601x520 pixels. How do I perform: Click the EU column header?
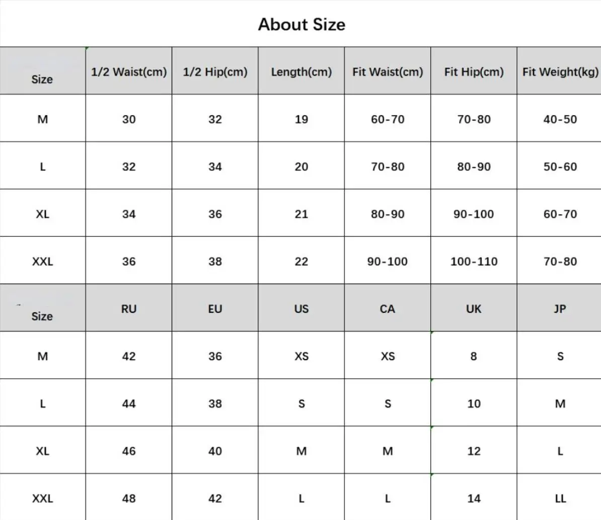coord(215,309)
